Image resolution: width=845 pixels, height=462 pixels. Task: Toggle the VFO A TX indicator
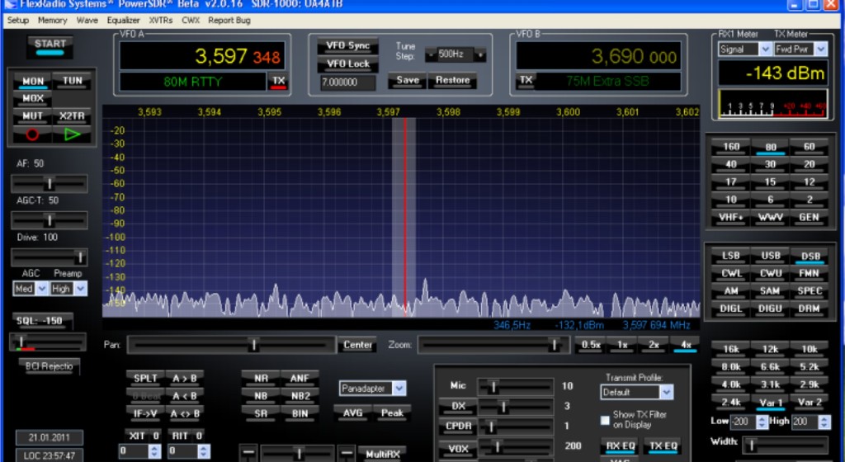[x=278, y=81]
